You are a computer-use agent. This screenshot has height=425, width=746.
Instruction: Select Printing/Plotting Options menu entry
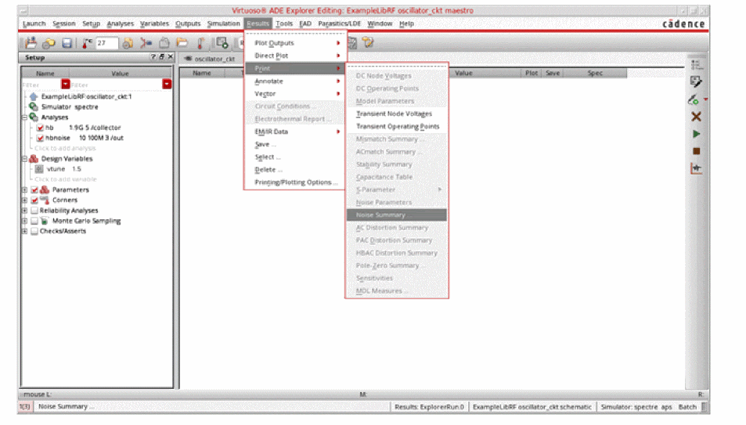[295, 182]
